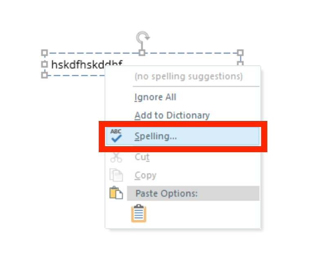Click the middle-left resize handle
The width and height of the screenshot is (324, 267).
[45, 64]
